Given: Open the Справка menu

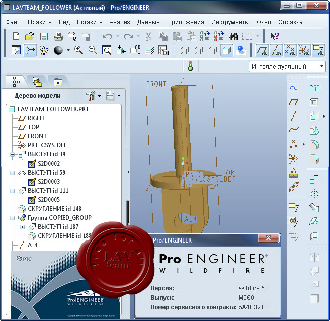Looking at the screenshot, I should [290, 22].
